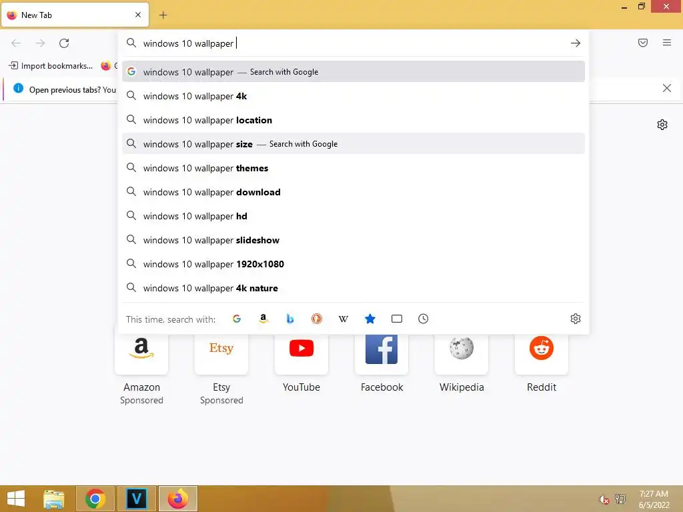This screenshot has height=512, width=683.
Task: Open YouTube shortcut tile
Action: pos(301,353)
